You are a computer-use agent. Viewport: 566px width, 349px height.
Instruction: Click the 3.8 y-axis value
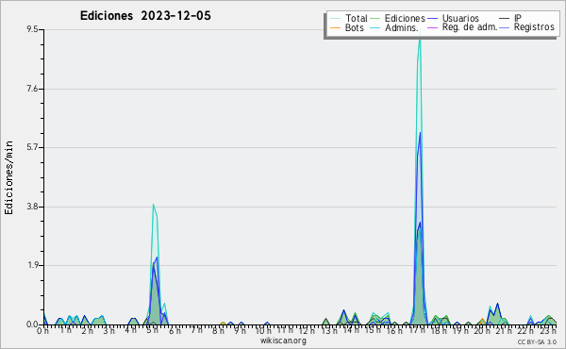[x=32, y=207]
